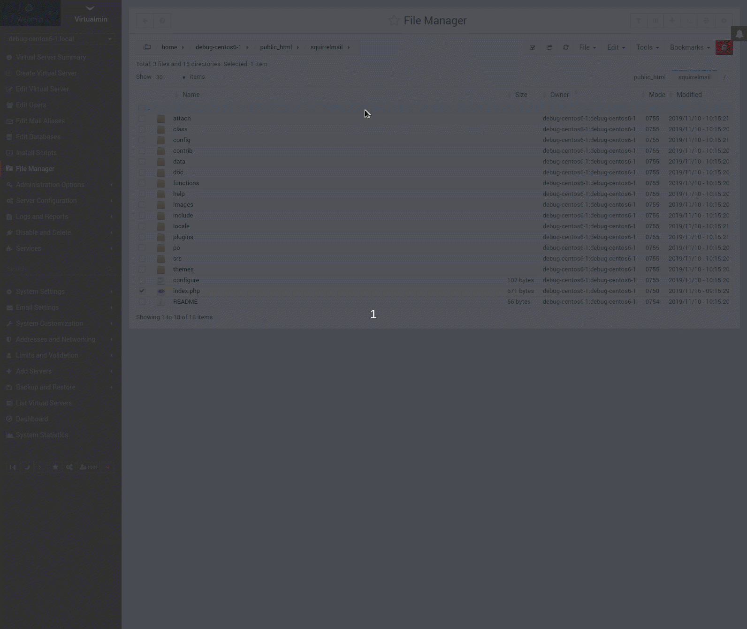
Task: Click the theme configuration cogs icon
Action: 69,467
